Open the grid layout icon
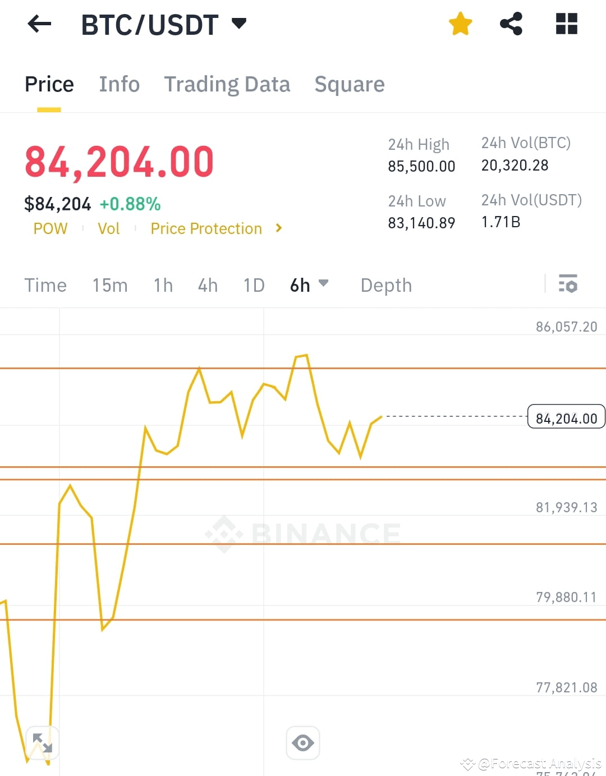This screenshot has width=606, height=776. (x=566, y=24)
